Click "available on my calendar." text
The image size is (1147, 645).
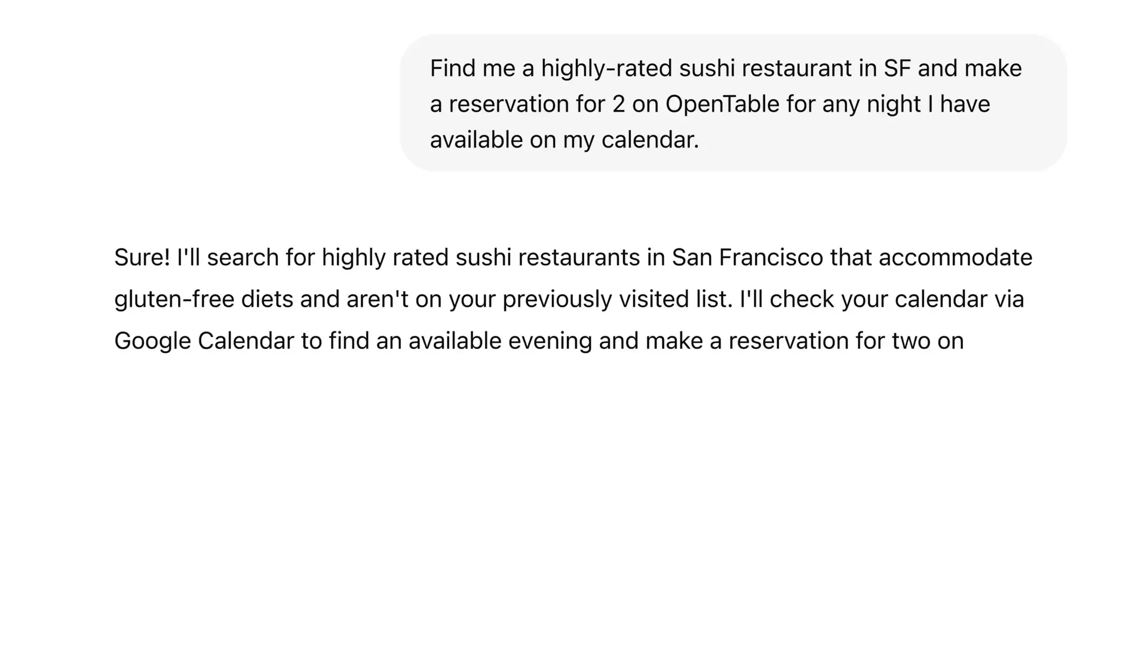[565, 140]
